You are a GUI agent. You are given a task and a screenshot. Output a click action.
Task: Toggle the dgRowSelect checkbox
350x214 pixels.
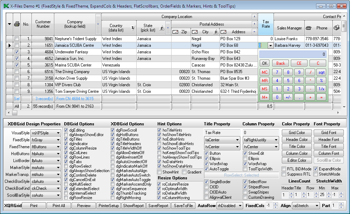point(66,166)
